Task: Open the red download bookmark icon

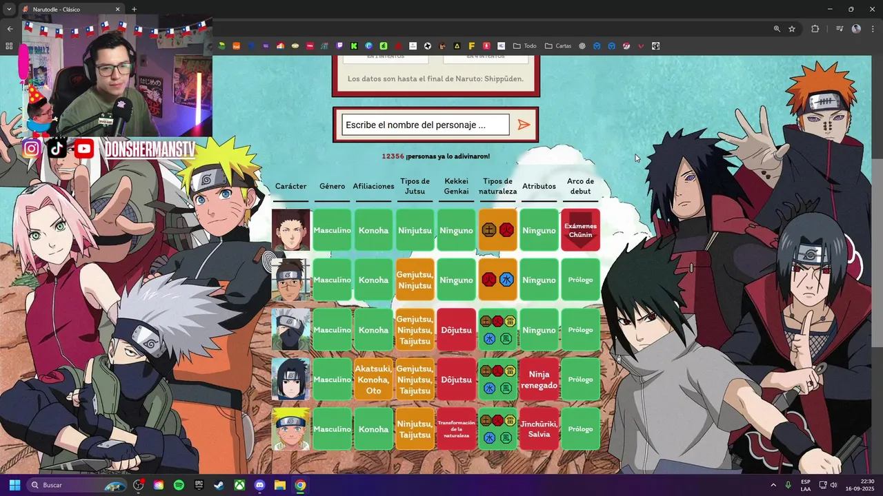Action: 486,46
